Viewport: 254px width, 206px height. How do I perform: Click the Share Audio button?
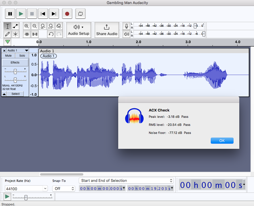(107, 30)
